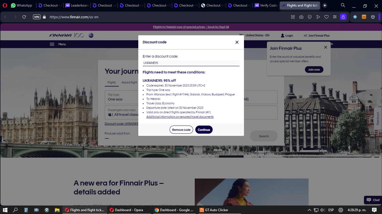Open the taskbar search magnifier

point(15,210)
